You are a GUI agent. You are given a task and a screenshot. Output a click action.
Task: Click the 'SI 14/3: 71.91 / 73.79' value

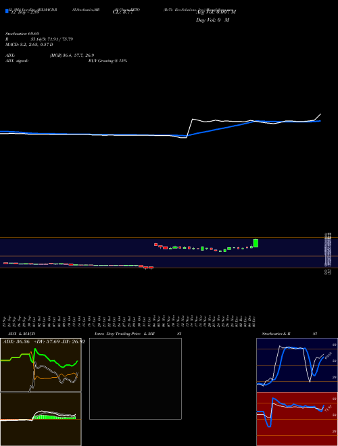[x=52, y=39]
